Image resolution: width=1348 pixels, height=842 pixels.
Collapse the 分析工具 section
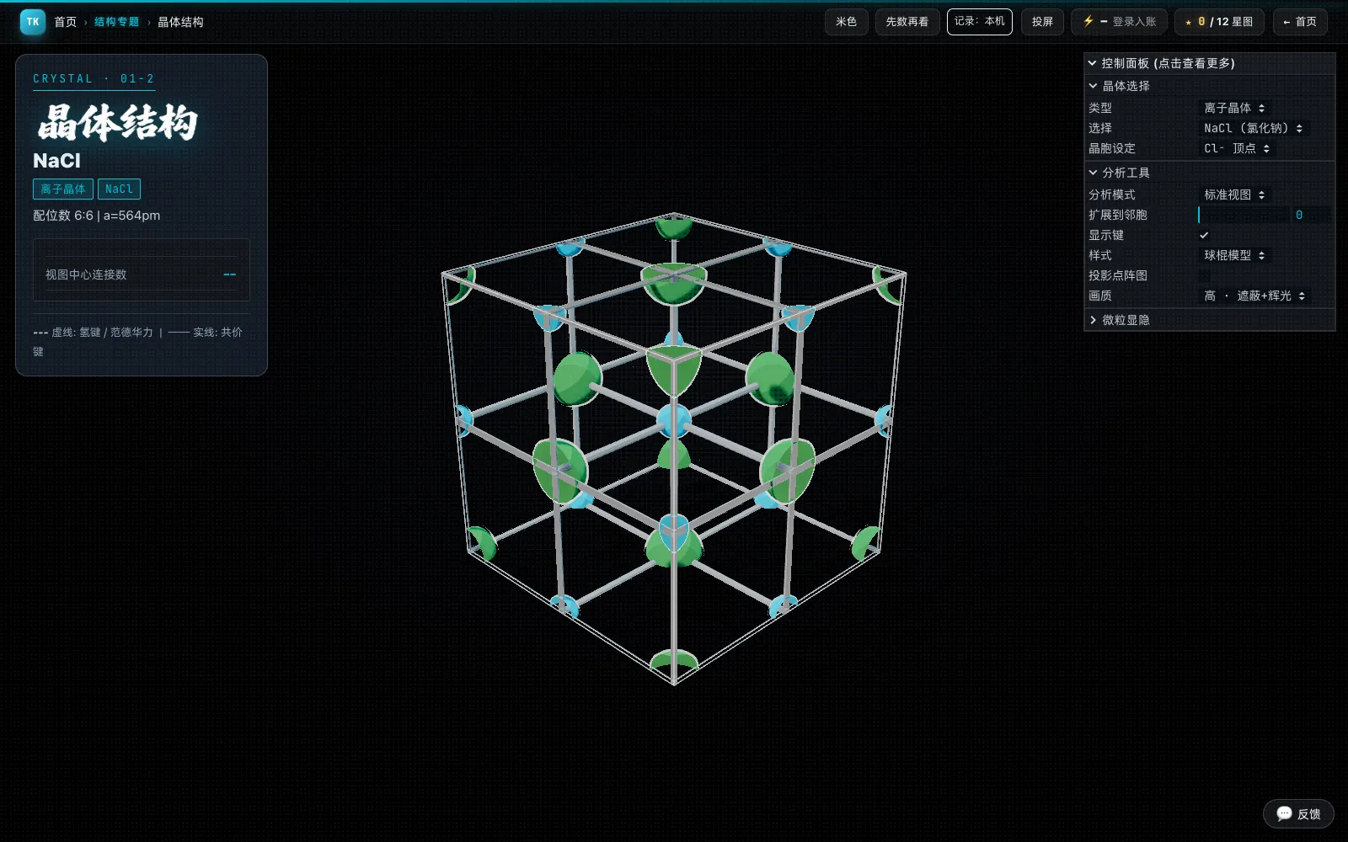[1093, 173]
